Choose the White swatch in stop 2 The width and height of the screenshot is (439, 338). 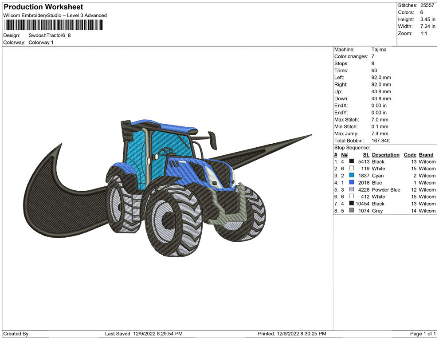(x=352, y=169)
